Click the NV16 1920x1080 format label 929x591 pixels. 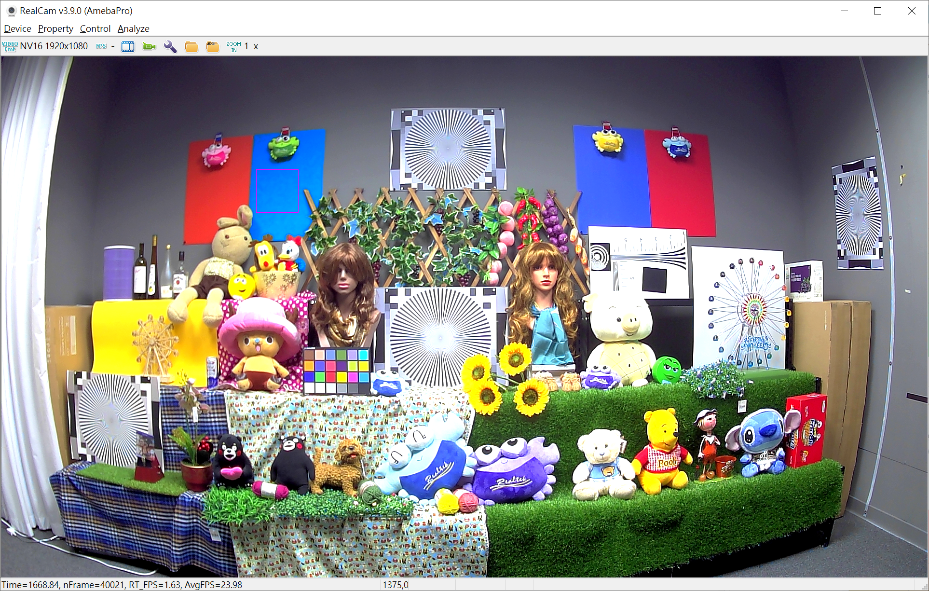(x=54, y=46)
